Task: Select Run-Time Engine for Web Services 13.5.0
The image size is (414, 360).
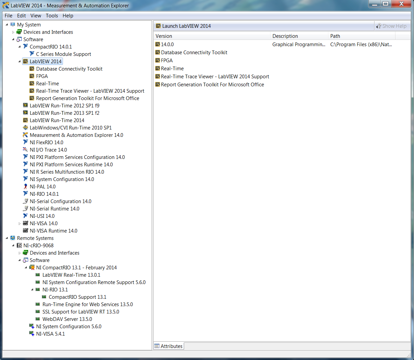Action: [x=88, y=304]
